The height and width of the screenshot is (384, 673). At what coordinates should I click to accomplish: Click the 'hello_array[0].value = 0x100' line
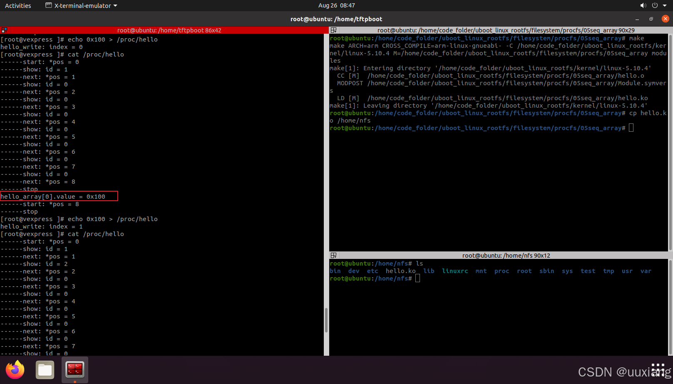[53, 197]
